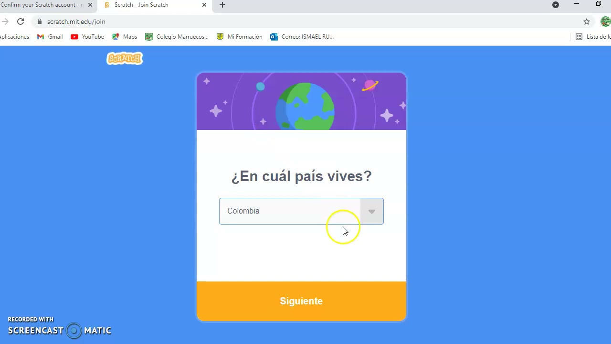611x344 pixels.
Task: Click the address bar URL
Action: point(76,21)
